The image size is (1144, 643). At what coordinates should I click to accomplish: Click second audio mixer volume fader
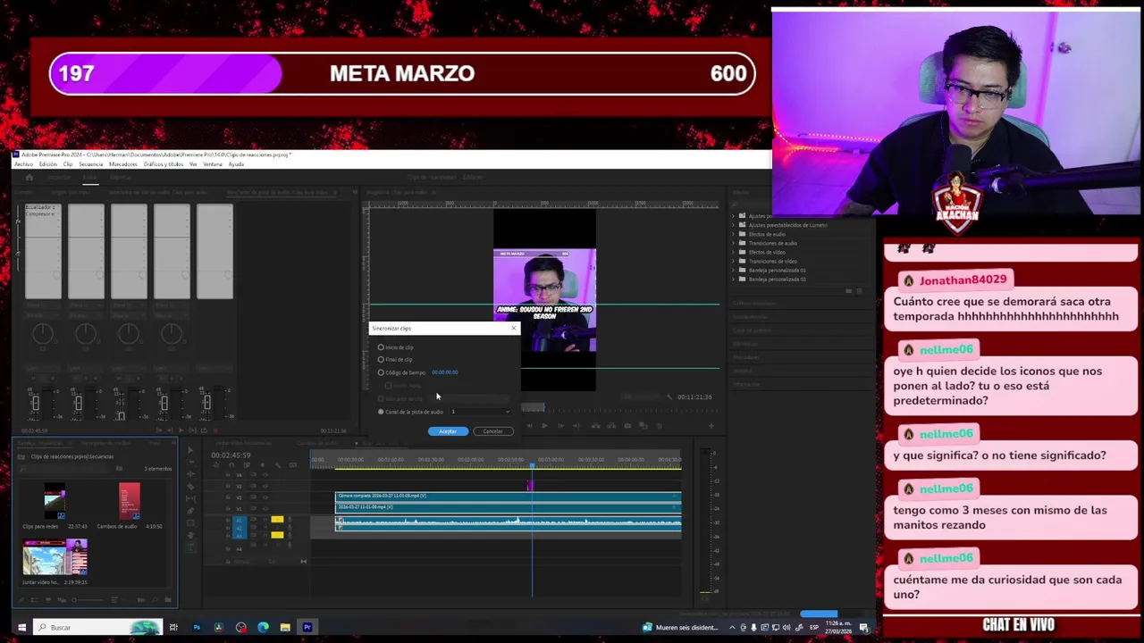pos(78,404)
